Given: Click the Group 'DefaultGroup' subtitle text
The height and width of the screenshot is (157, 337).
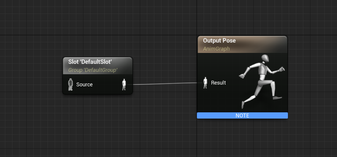Looking at the screenshot, I should click(93, 70).
